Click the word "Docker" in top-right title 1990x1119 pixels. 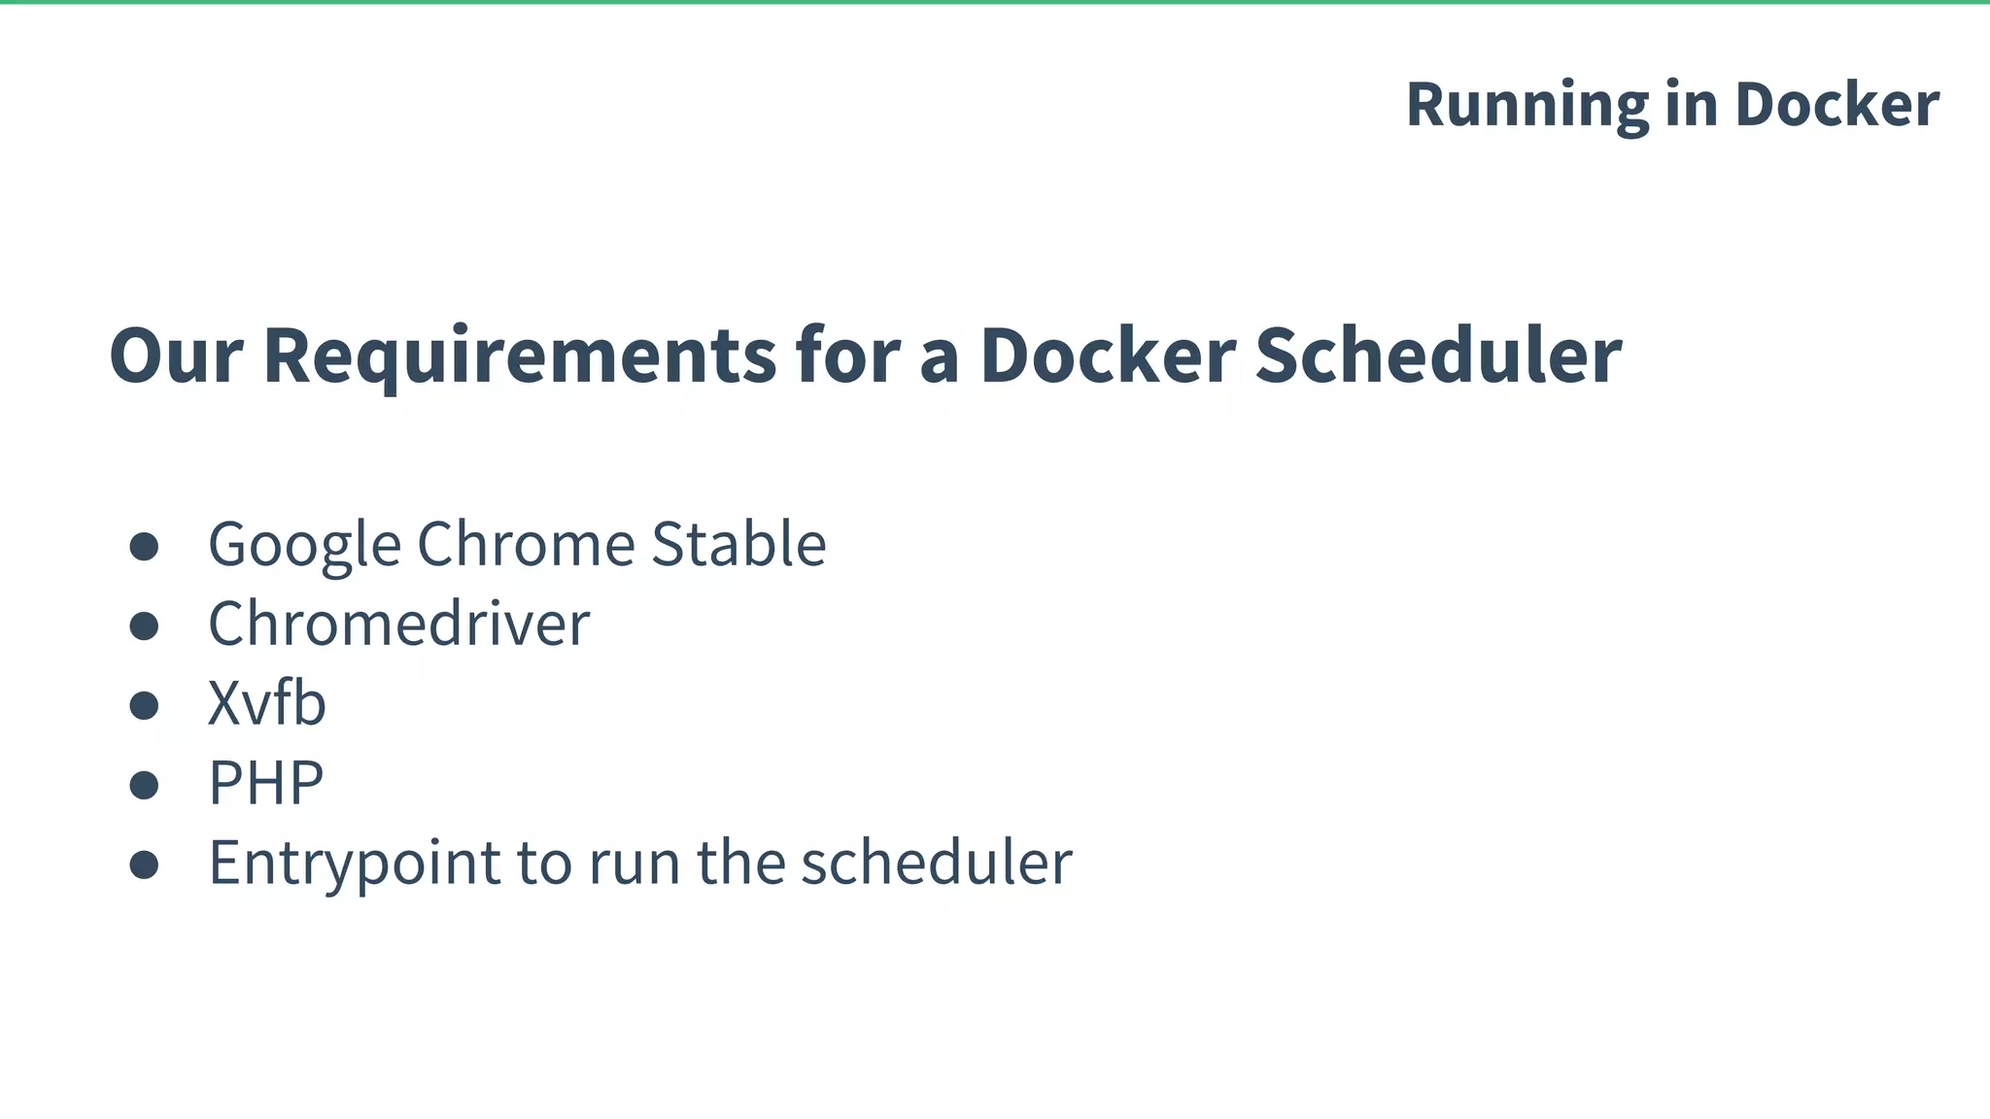(x=1836, y=105)
